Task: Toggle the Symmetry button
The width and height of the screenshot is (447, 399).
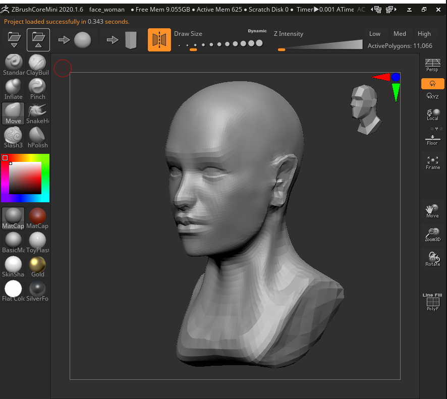Action: pyautogui.click(x=159, y=40)
